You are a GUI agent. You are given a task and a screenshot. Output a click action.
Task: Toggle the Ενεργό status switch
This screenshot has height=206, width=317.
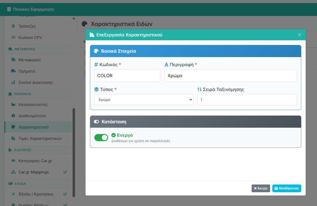pos(101,138)
